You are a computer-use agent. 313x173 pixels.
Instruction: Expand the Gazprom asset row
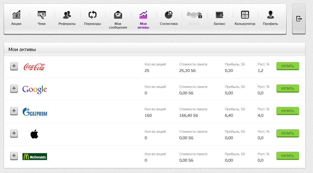tap(14, 111)
